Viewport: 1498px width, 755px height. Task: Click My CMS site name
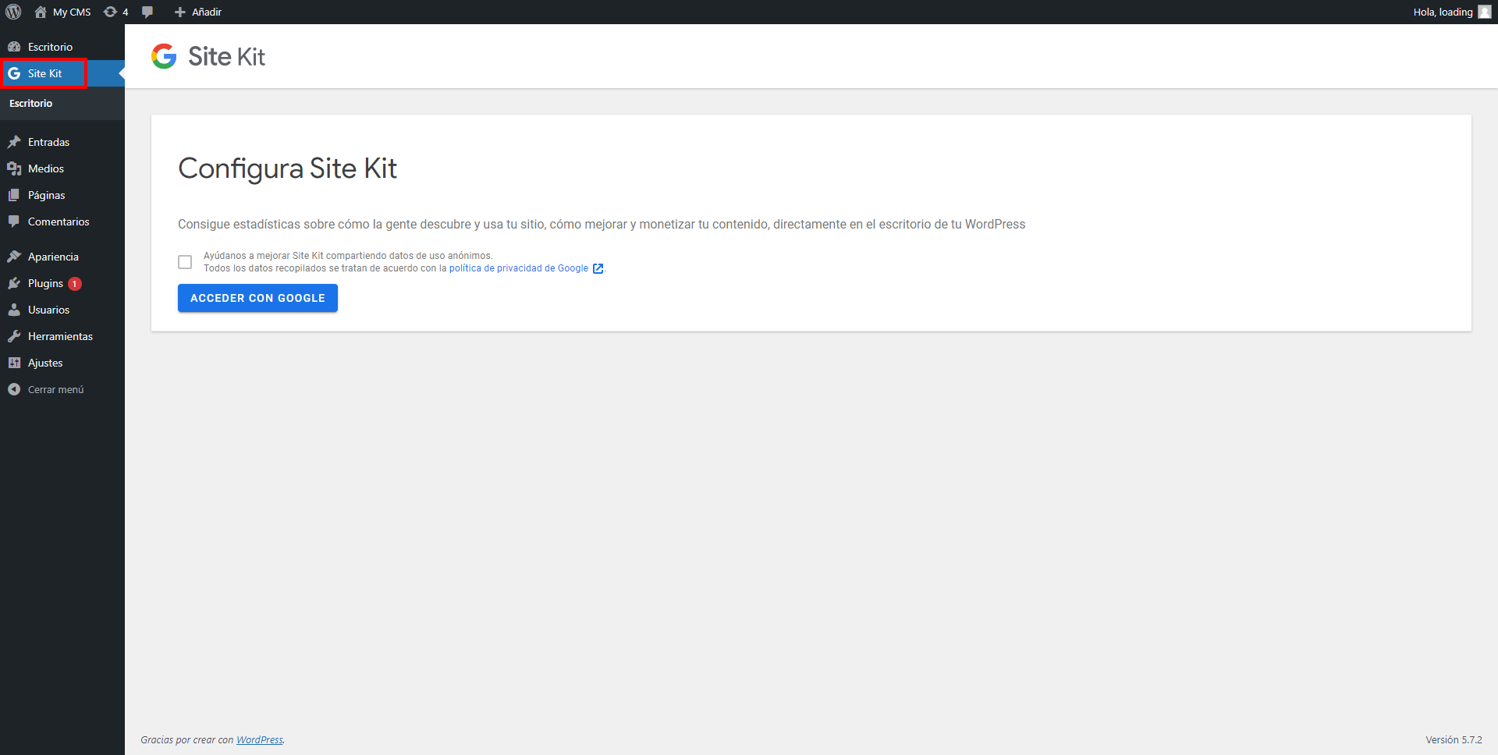pyautogui.click(x=72, y=12)
